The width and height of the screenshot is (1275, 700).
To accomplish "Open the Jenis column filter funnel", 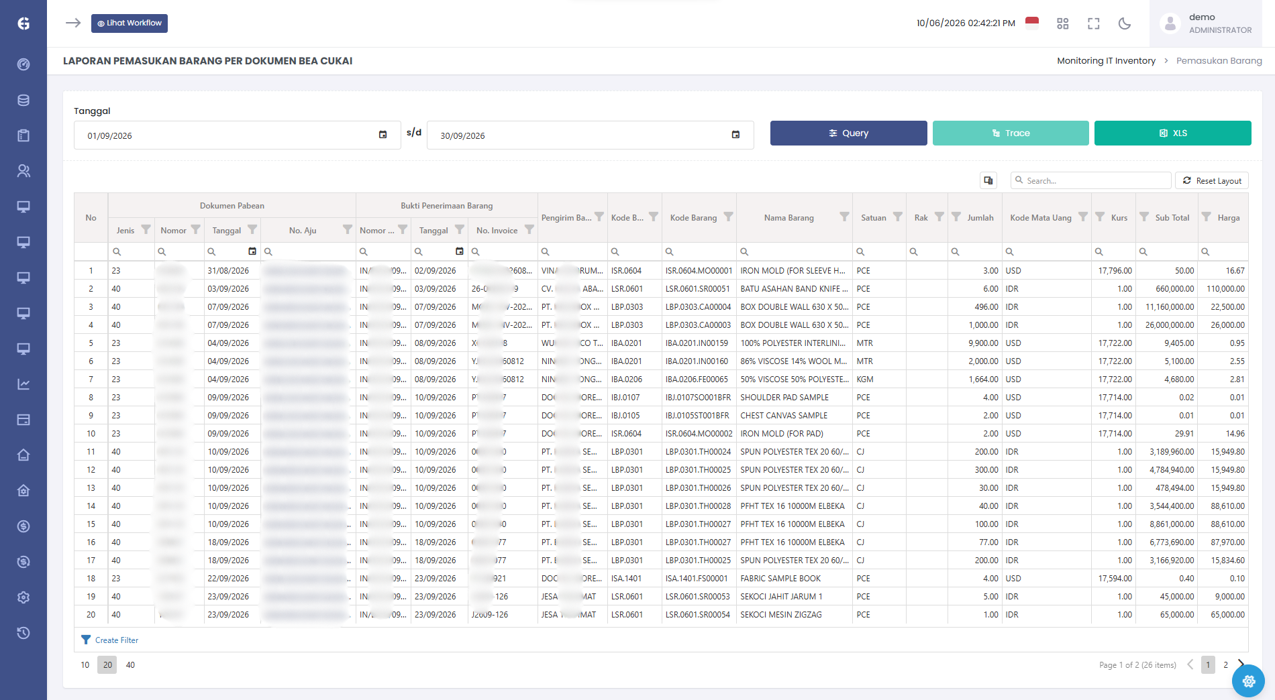I will 146,229.
